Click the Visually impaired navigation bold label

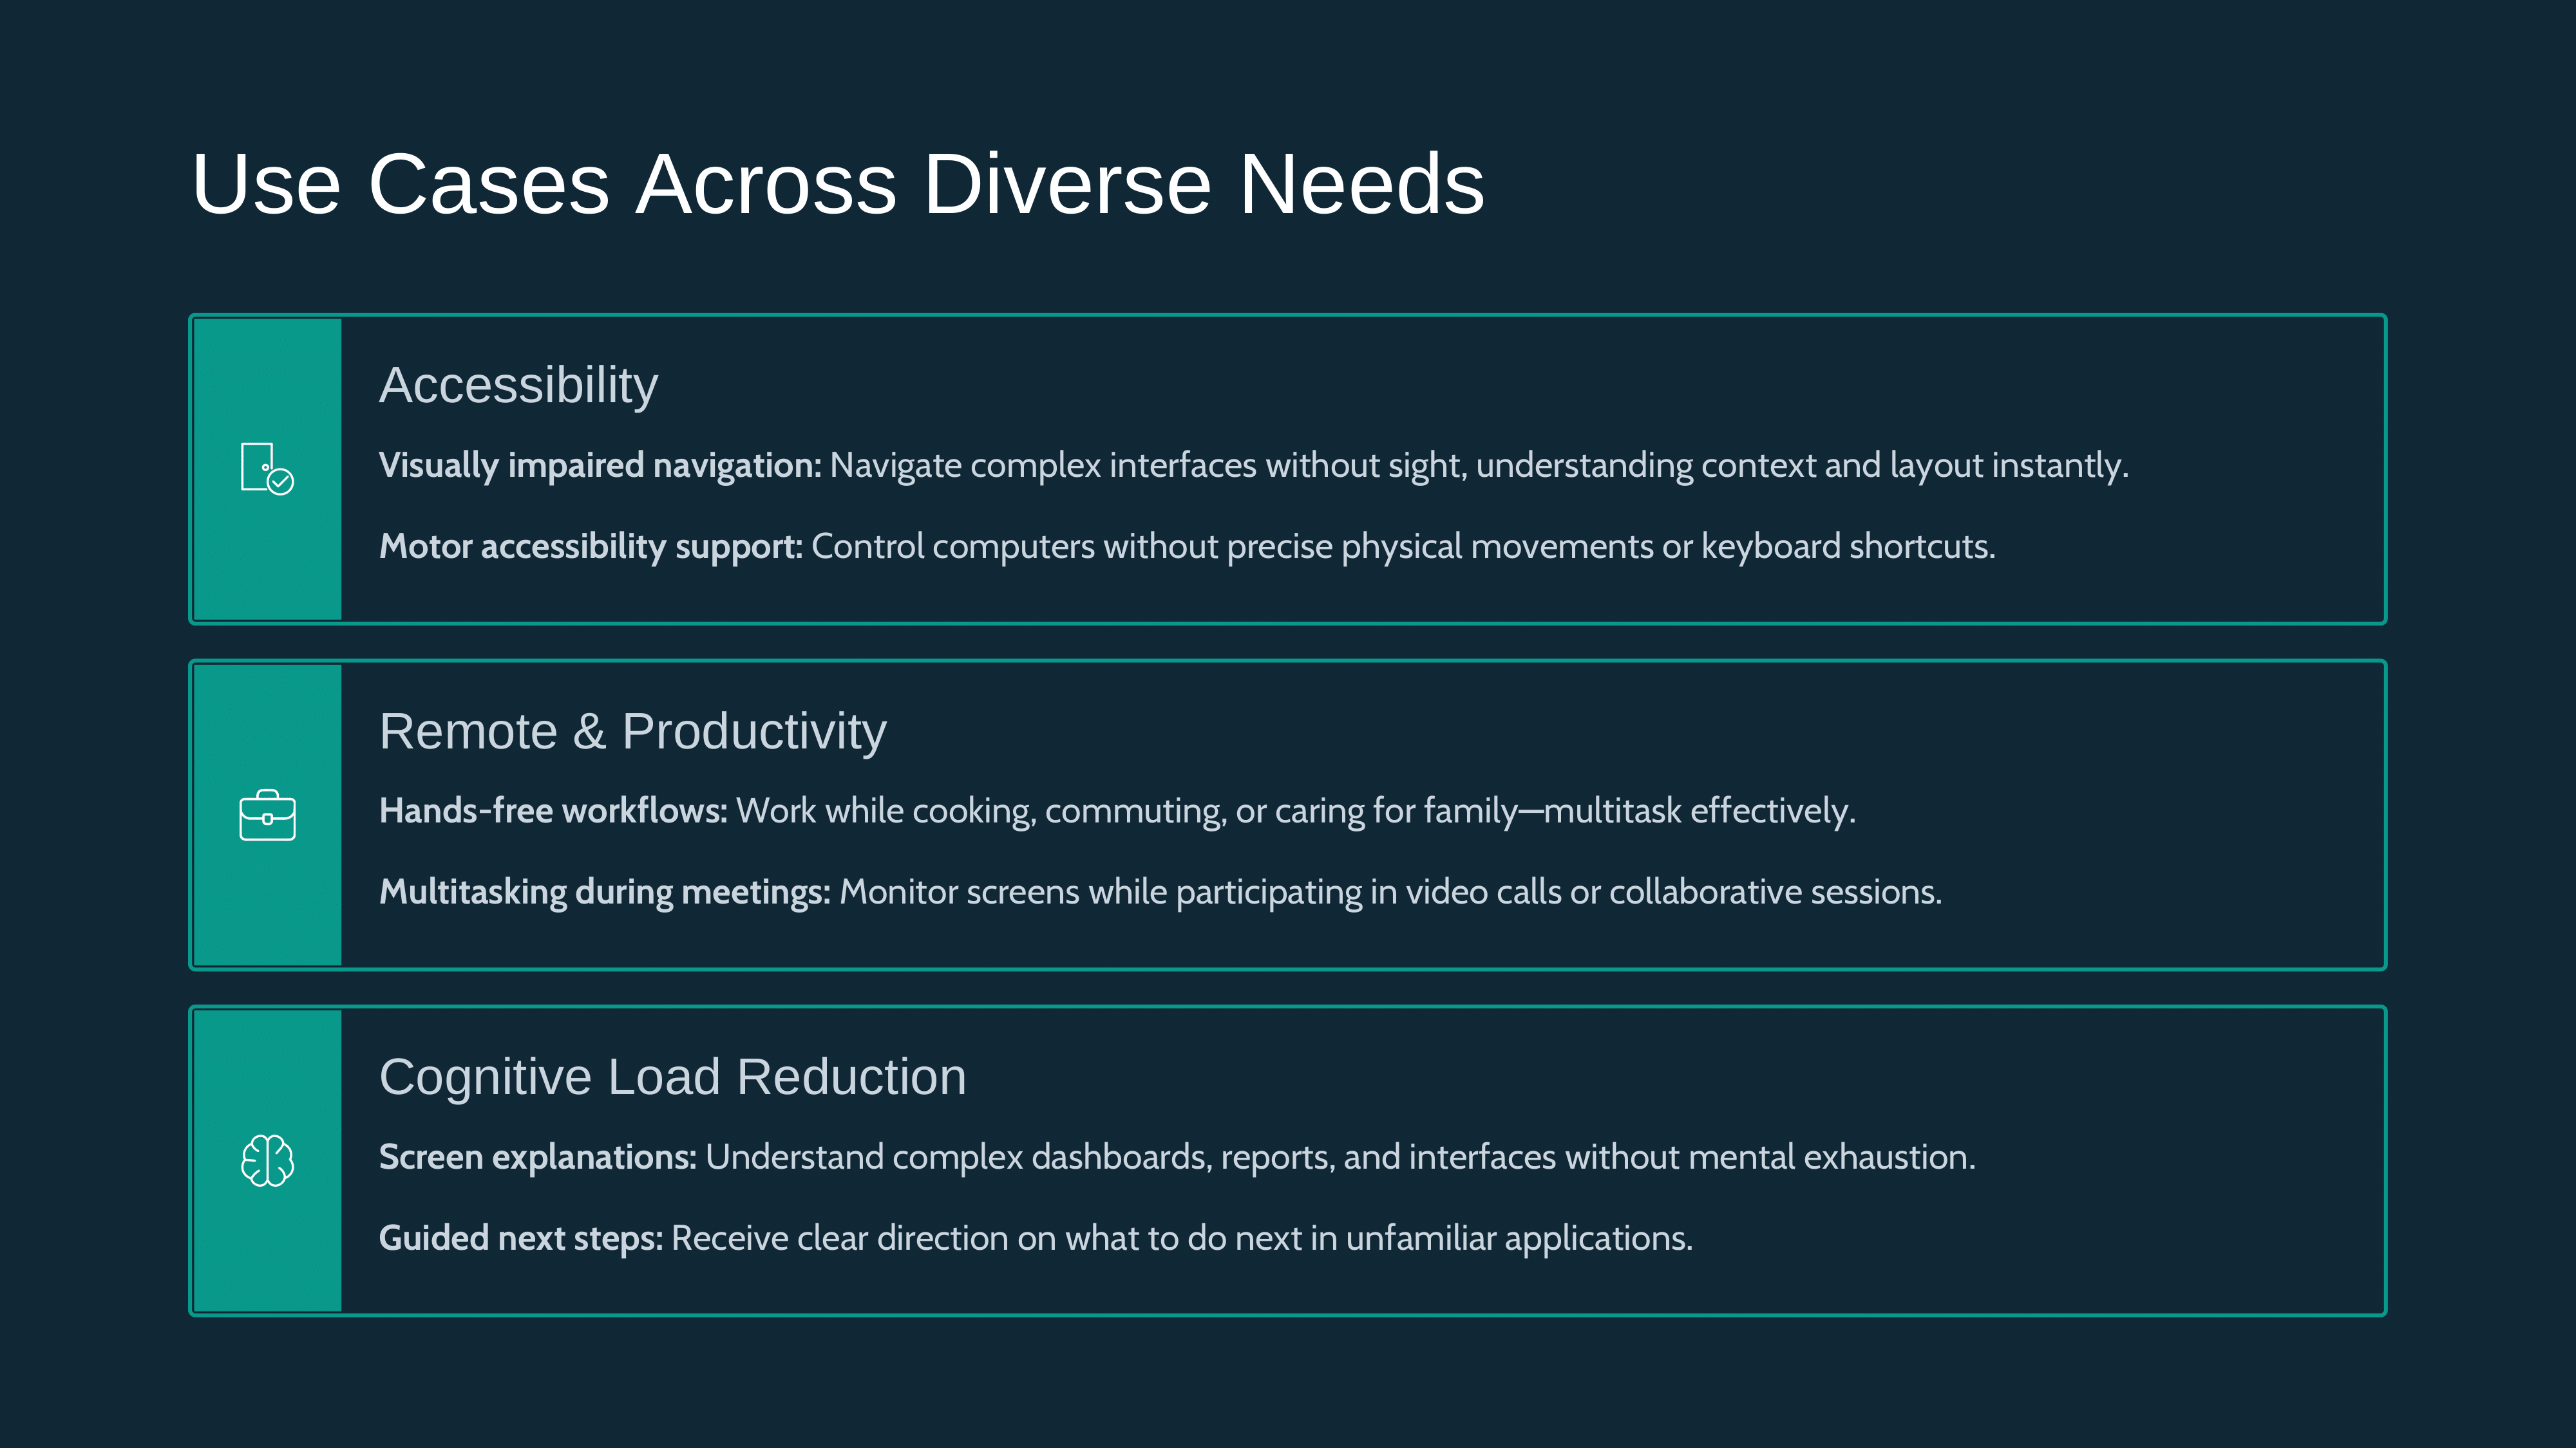[x=599, y=466]
